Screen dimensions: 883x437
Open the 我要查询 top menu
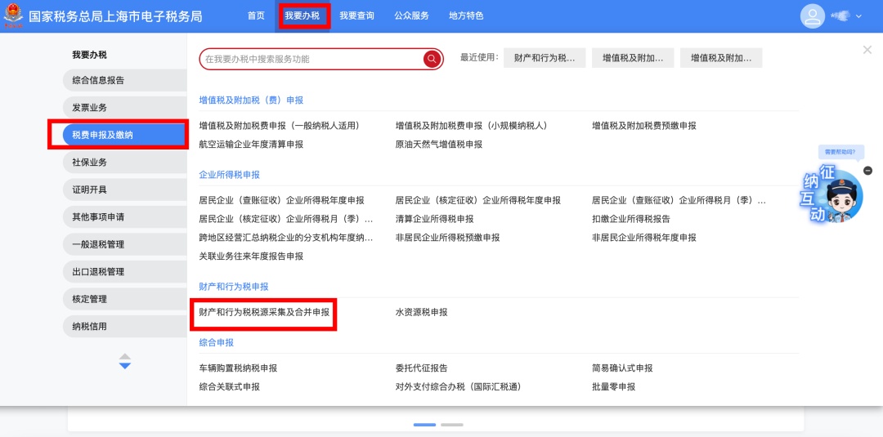pyautogui.click(x=356, y=16)
